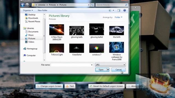Screen dimensions: 175x98
Task: Expand the view options arrow
Action: (x=113, y=10)
